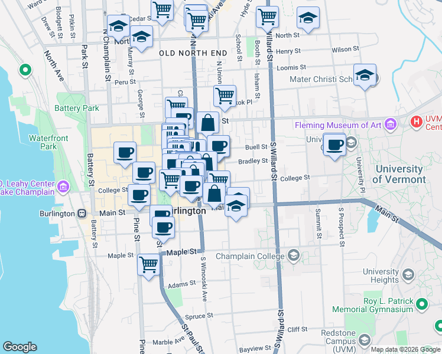Image resolution: width=442 pixels, height=354 pixels.
Task: Open the Google logo link
Action: 19,347
